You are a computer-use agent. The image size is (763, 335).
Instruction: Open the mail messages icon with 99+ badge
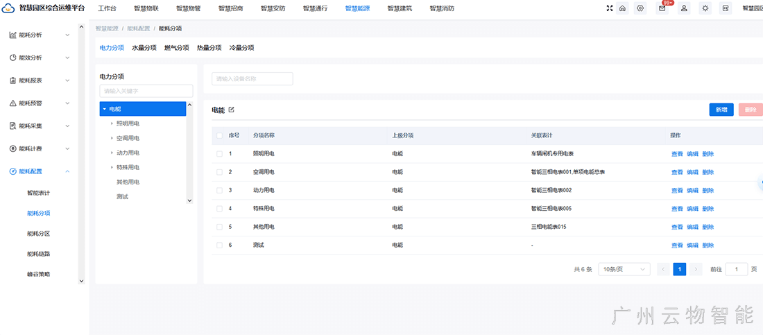(x=662, y=8)
